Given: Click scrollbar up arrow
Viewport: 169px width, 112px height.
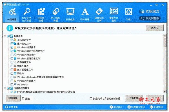Looking at the screenshot, I should pos(165,36).
